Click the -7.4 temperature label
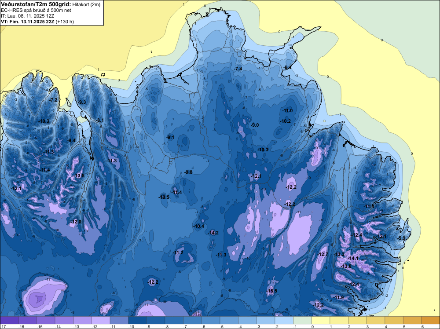440x329 pixels. (238, 69)
